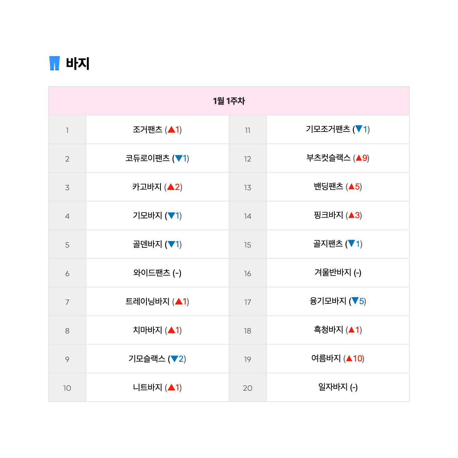
Task: Click the 골지팬츠 keyword text
Action: [328, 244]
